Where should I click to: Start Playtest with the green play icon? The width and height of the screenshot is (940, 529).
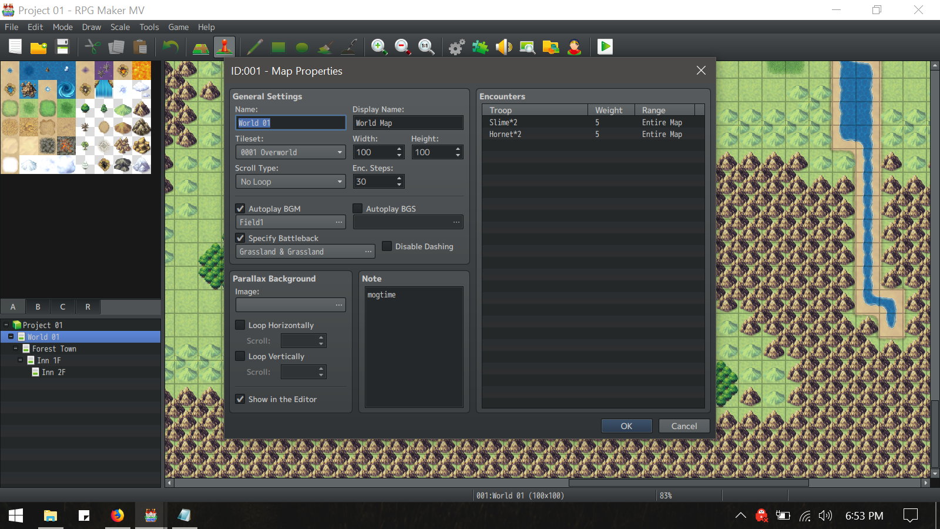tap(605, 47)
